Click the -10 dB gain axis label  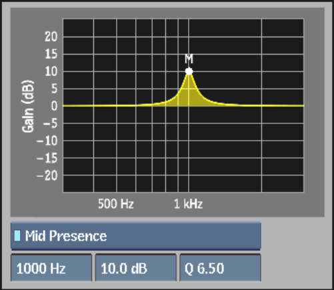(47, 141)
